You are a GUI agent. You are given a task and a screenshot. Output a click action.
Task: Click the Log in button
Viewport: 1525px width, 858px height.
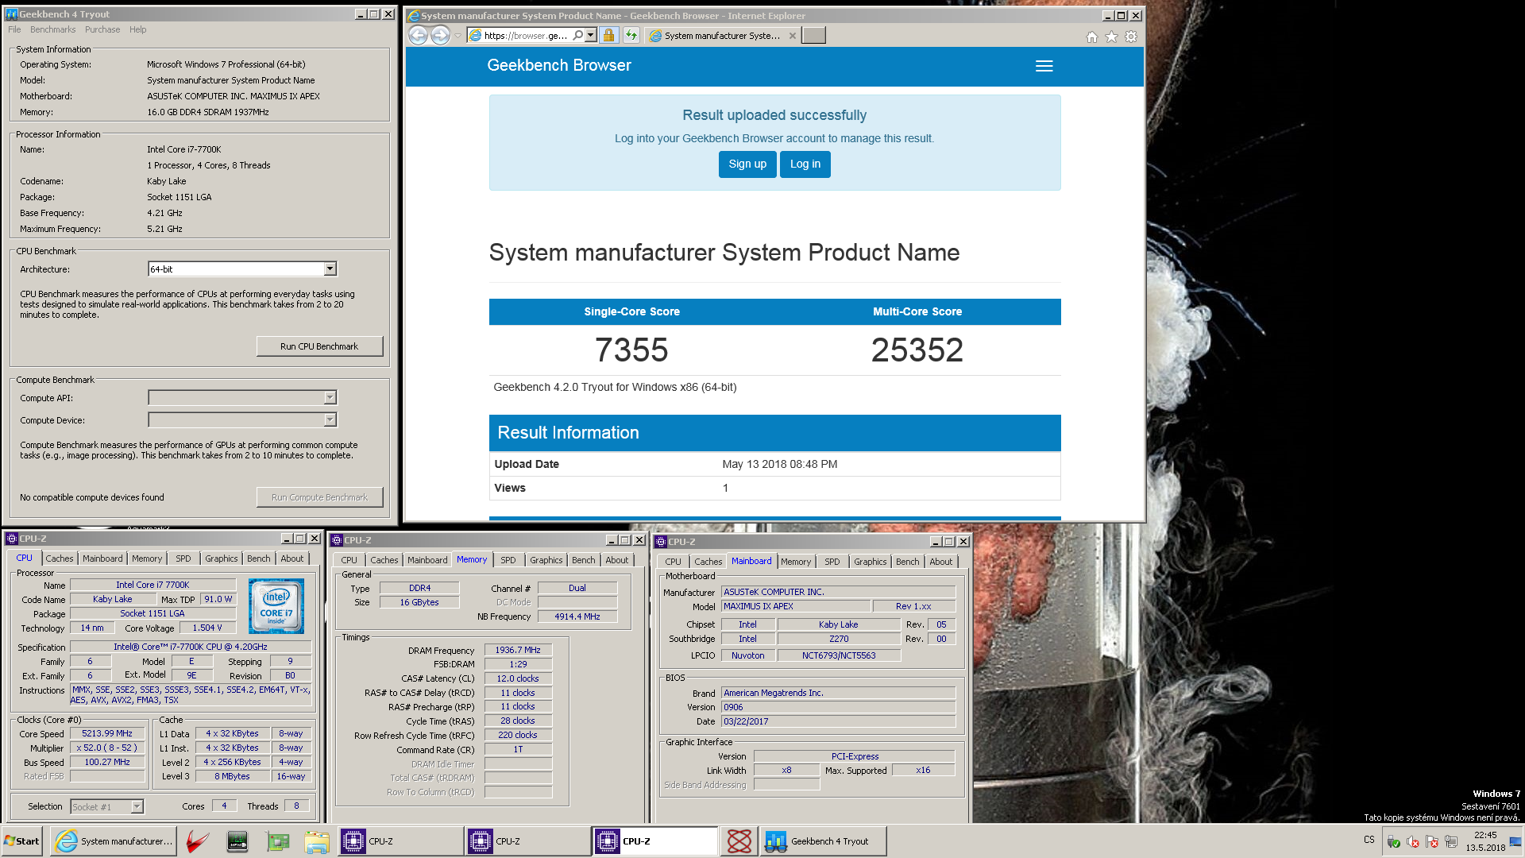point(805,164)
